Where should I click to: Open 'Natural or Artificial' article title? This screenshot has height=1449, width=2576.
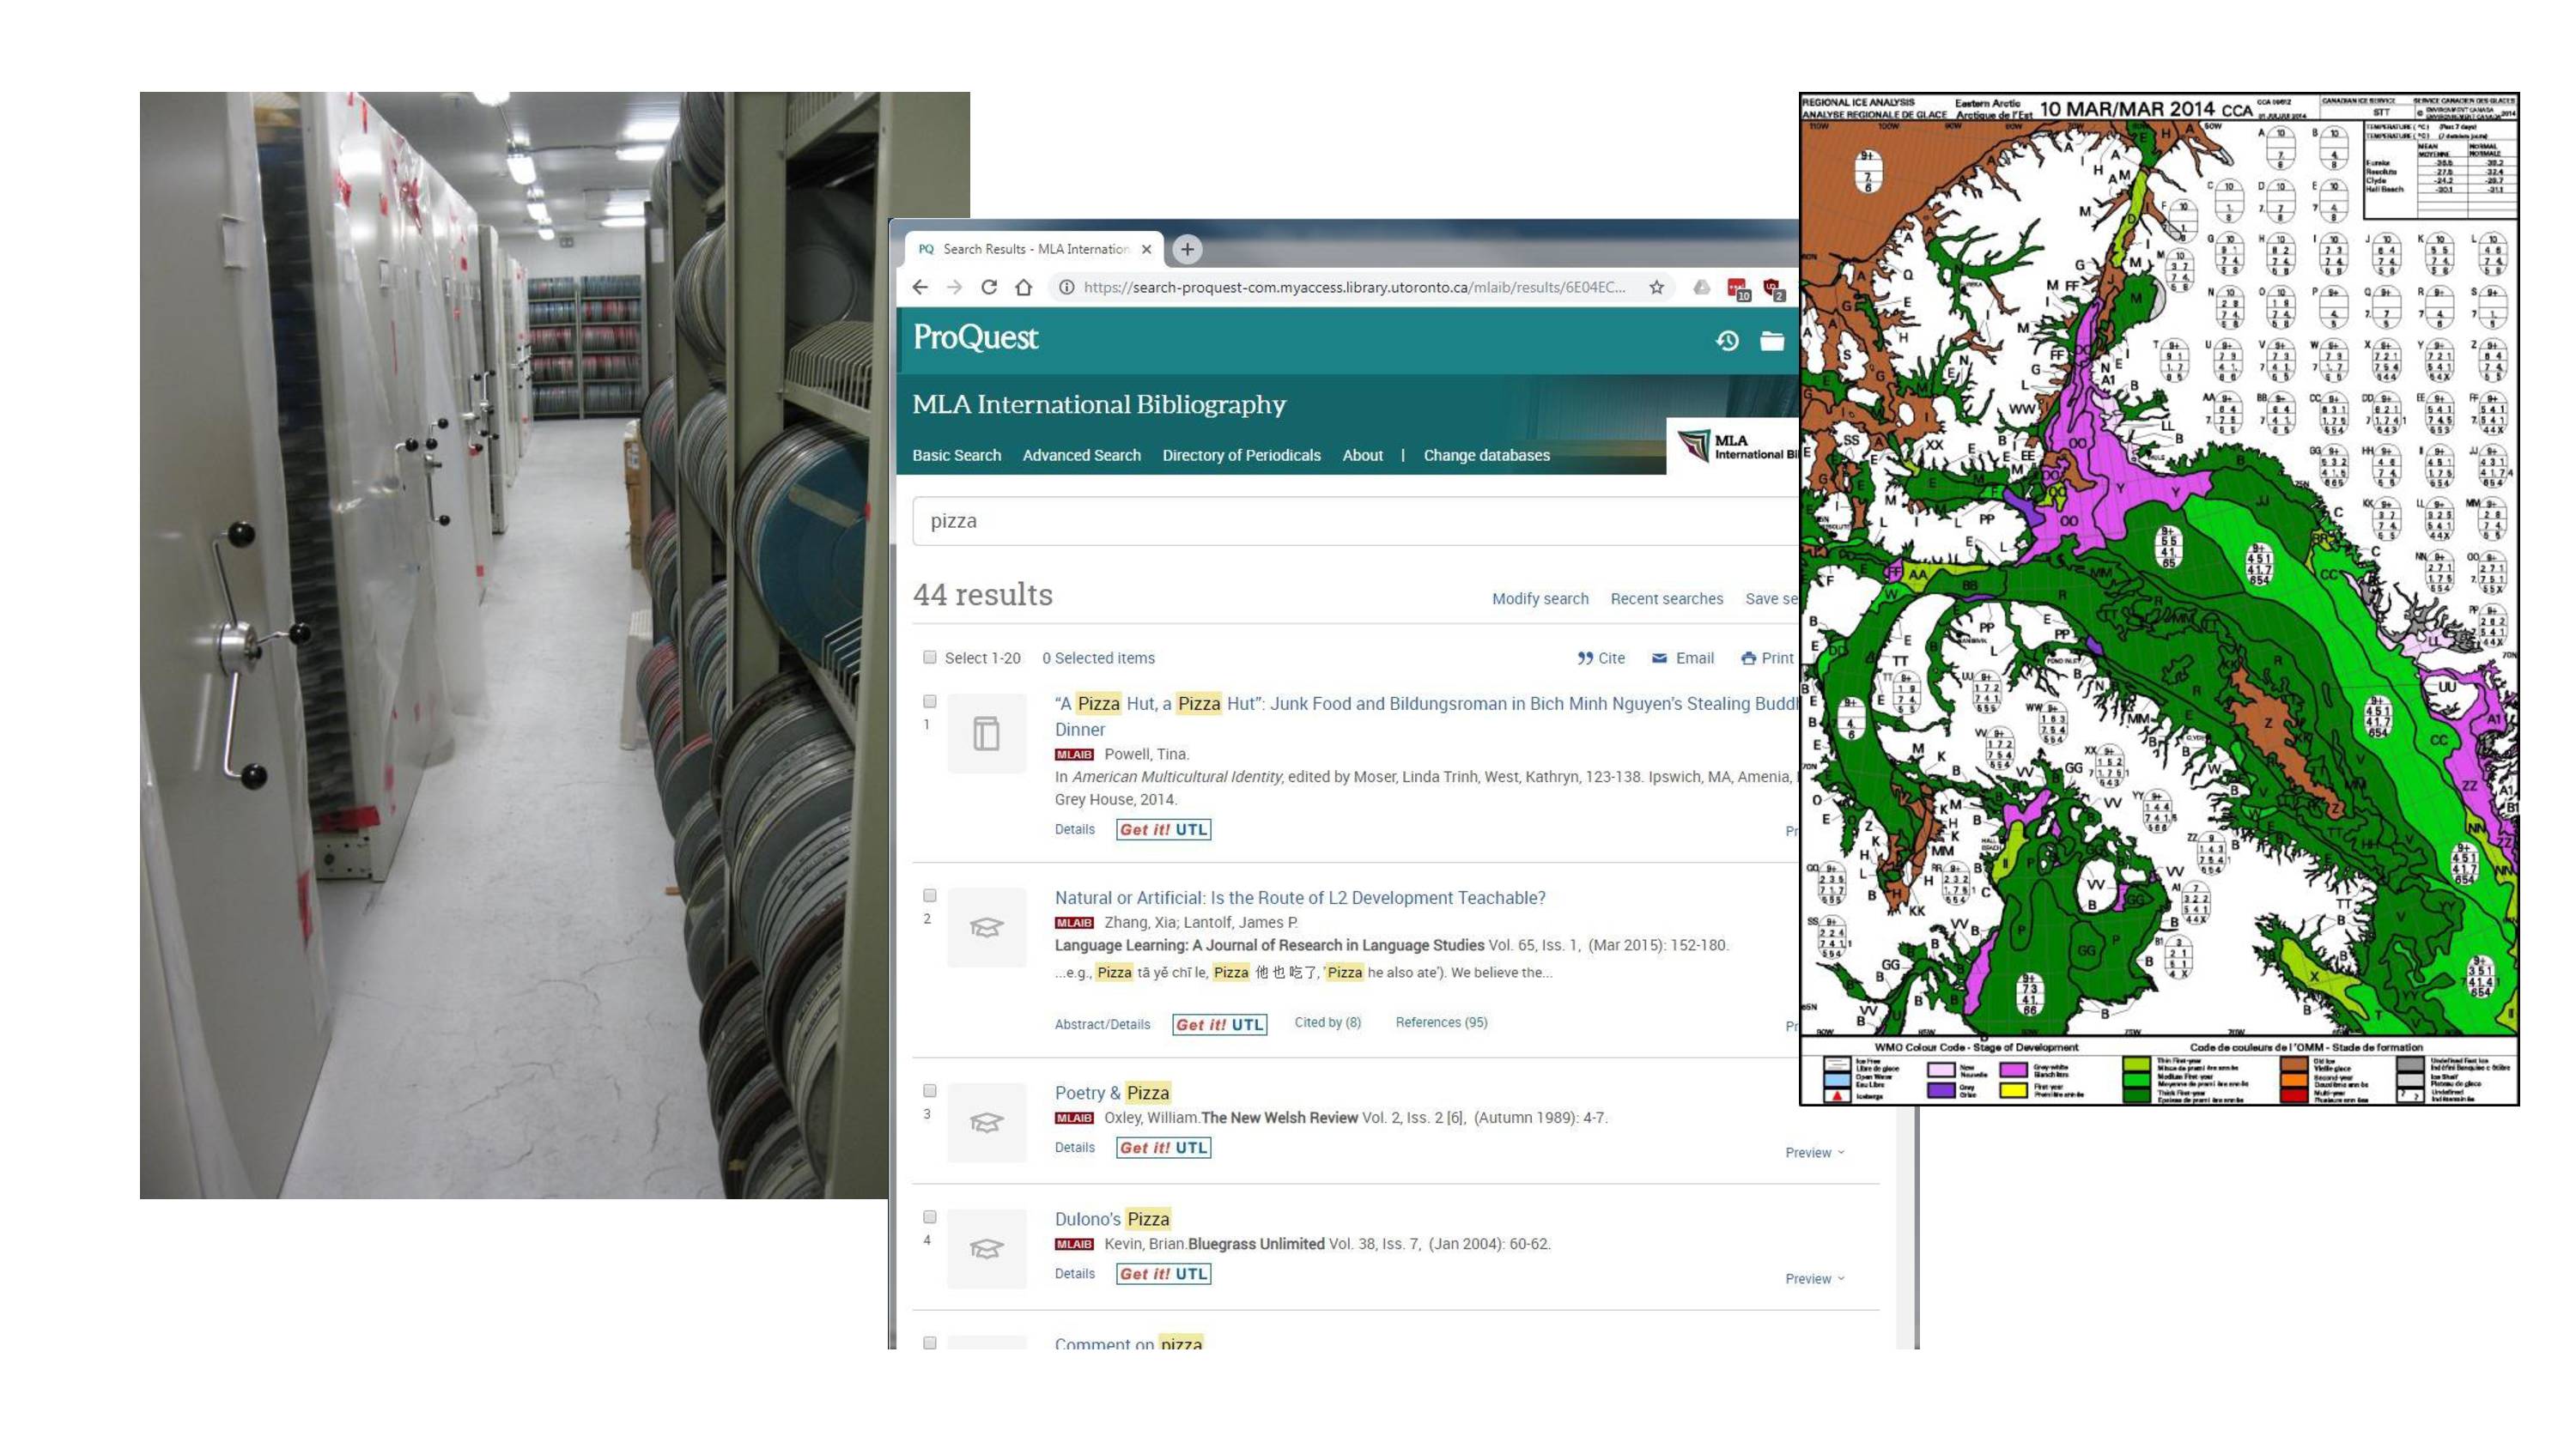point(1300,898)
